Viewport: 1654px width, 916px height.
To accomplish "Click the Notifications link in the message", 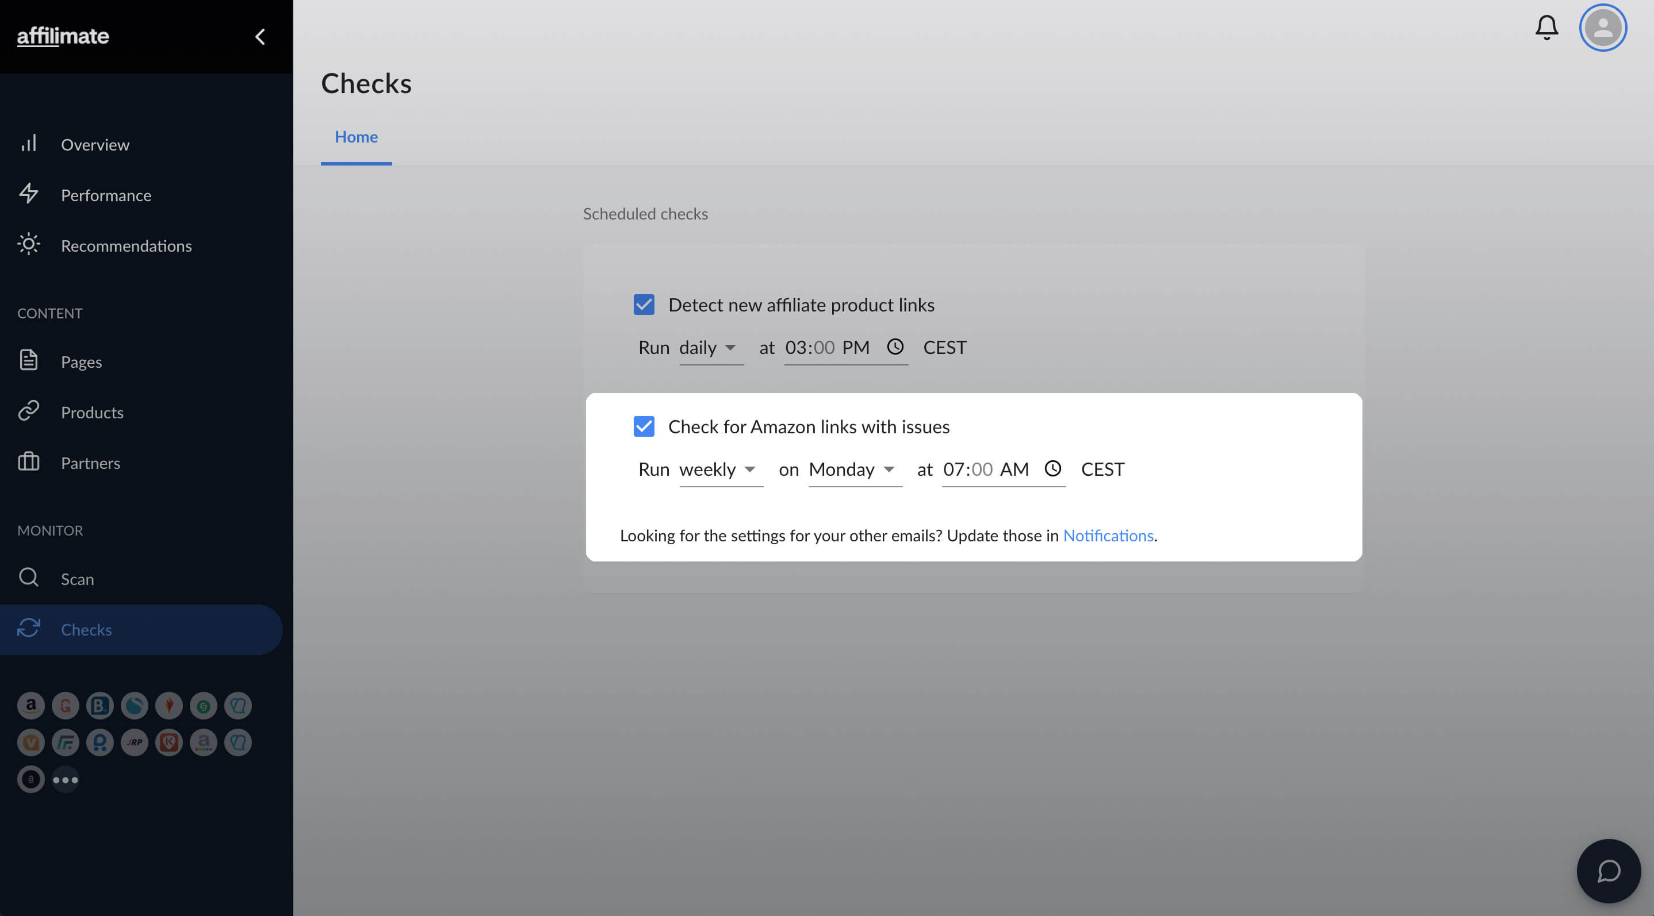I will pos(1108,534).
